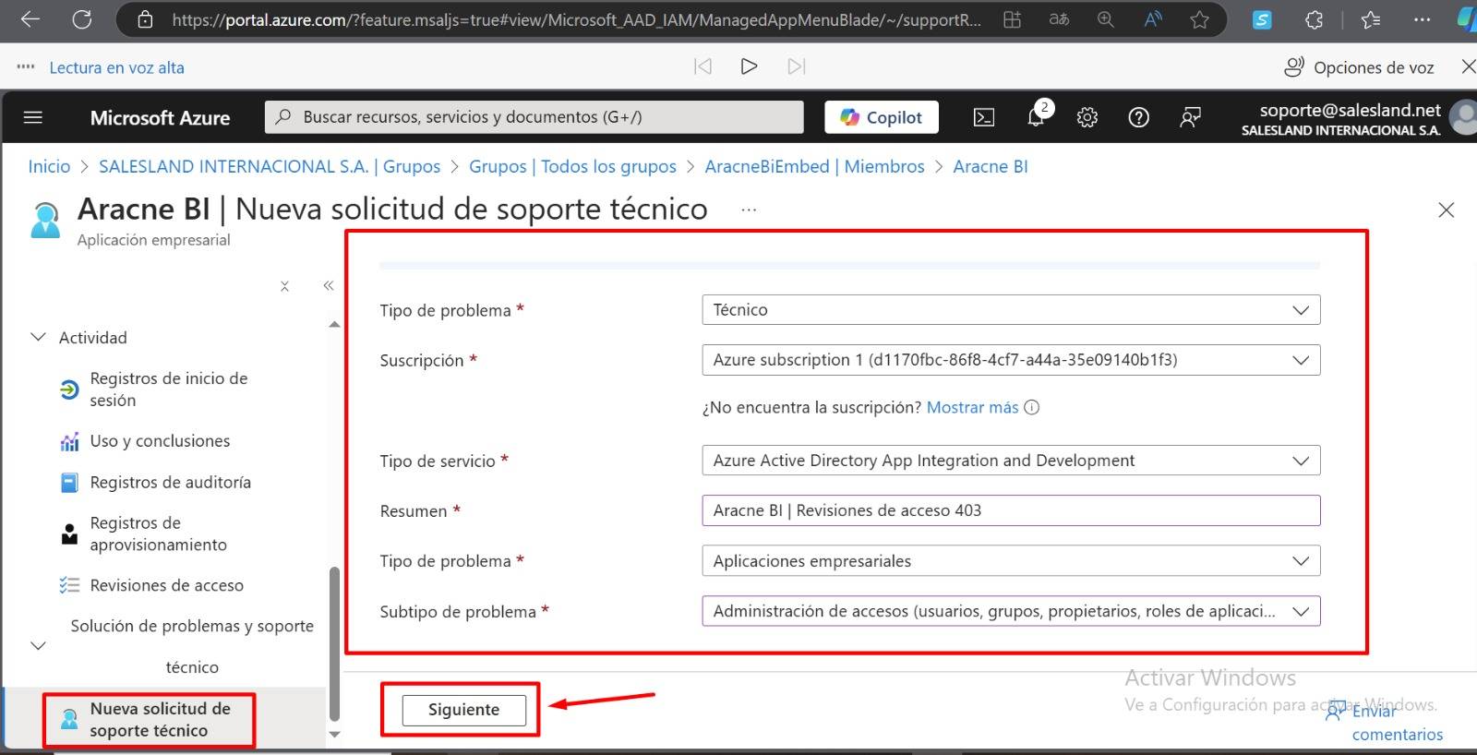Close the read aloud toolbar
Screen dimensions: 1477x755
[1468, 66]
